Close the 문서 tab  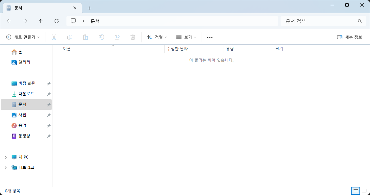75,8
